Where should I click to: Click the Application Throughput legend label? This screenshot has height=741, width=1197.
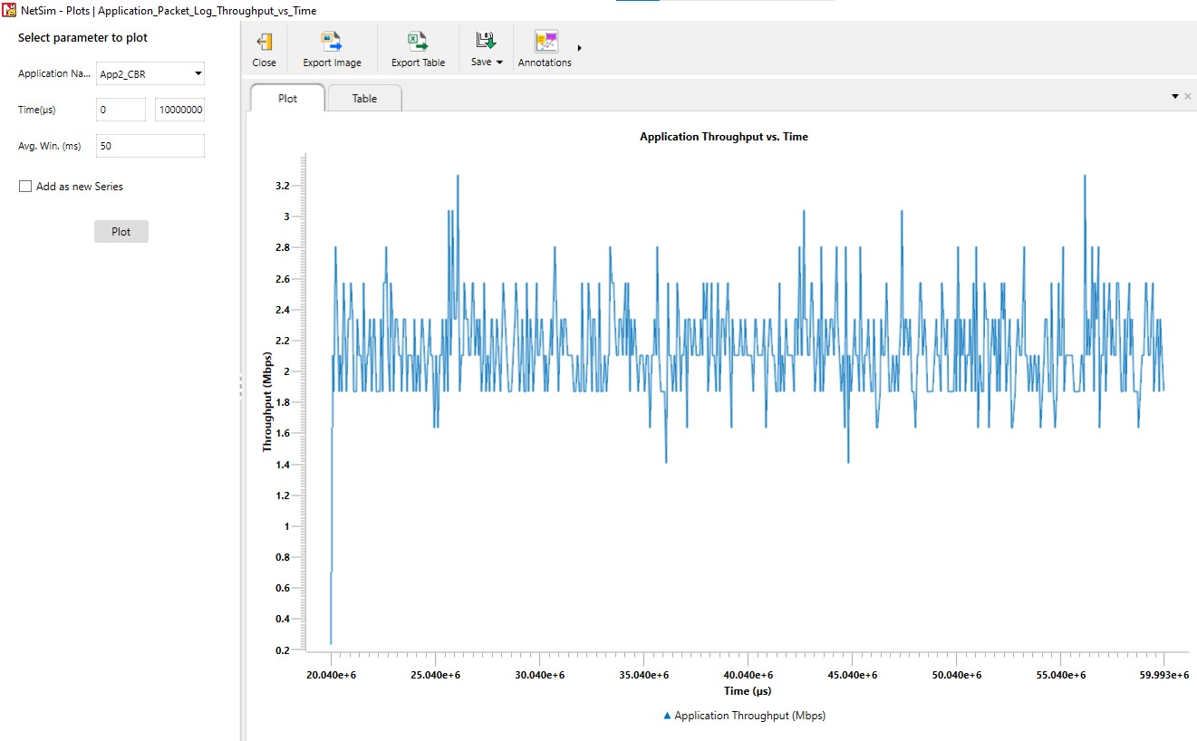[749, 716]
